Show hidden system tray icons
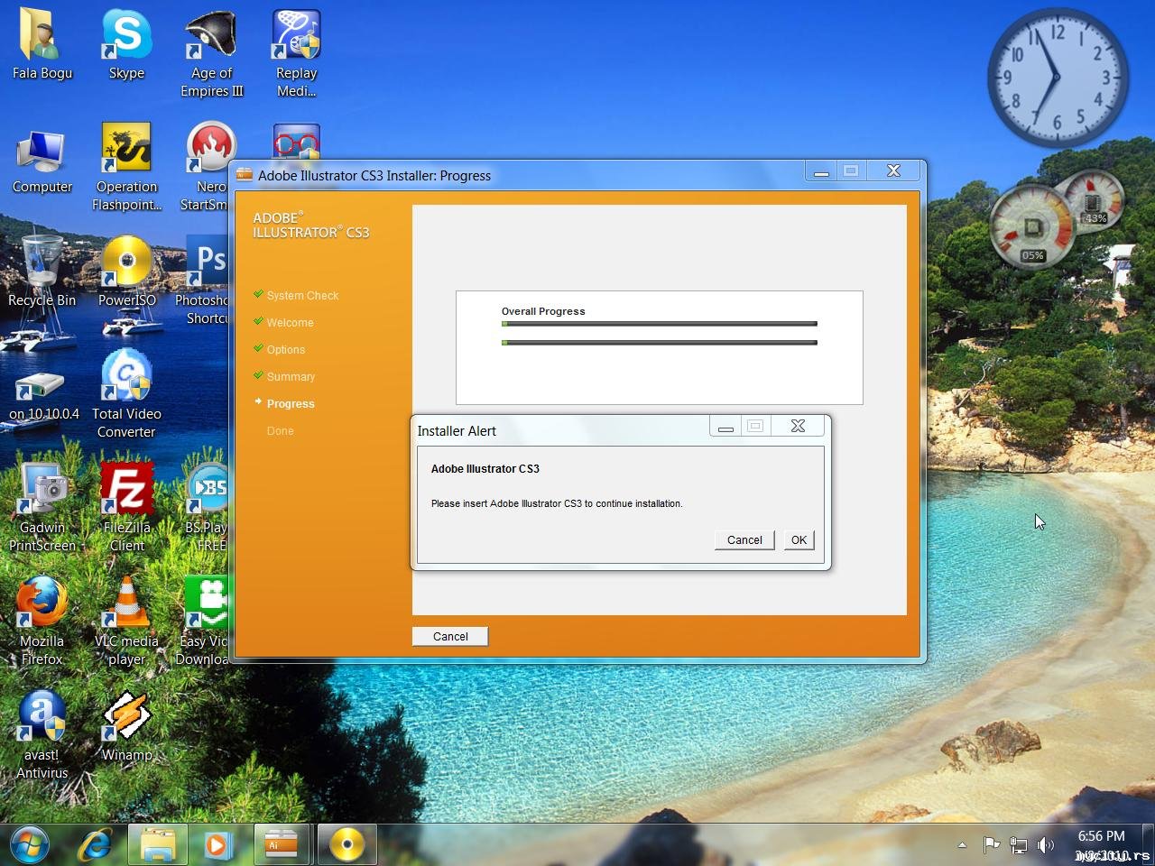Image resolution: width=1155 pixels, height=866 pixels. click(962, 845)
